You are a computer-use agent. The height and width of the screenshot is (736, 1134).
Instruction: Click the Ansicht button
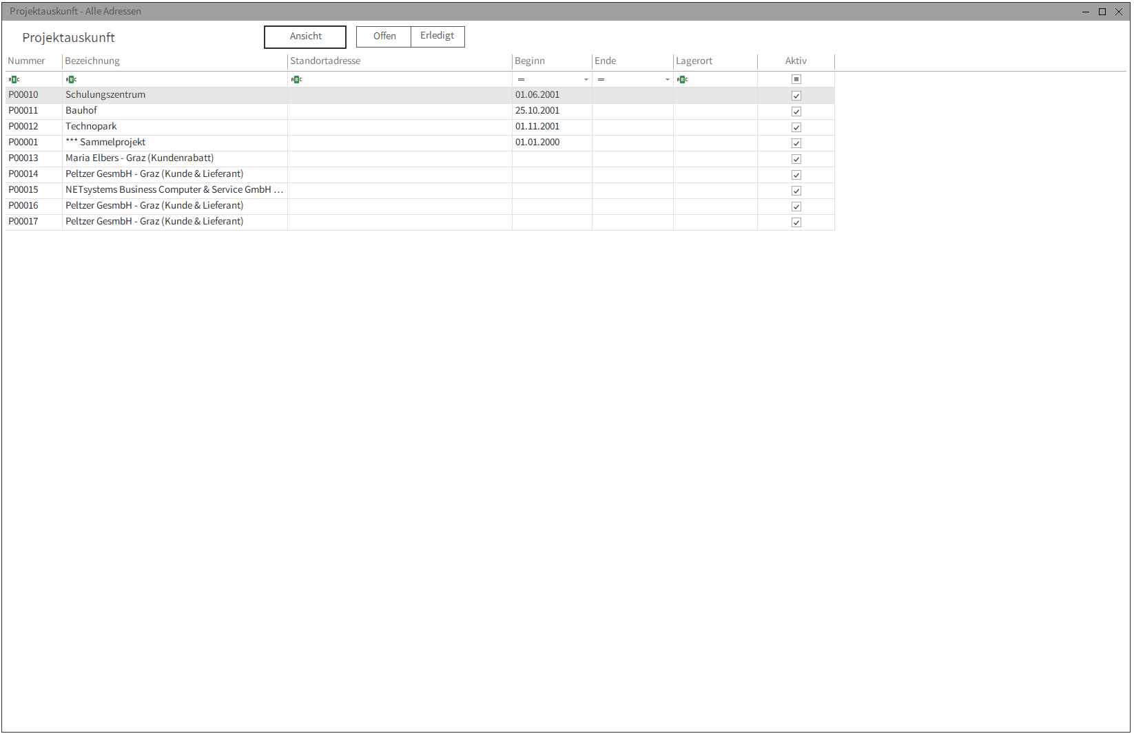tap(305, 37)
